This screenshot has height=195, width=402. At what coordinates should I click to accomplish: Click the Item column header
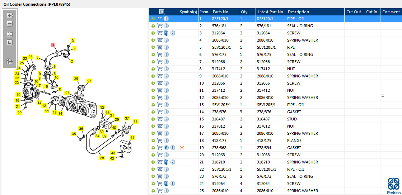tap(204, 12)
